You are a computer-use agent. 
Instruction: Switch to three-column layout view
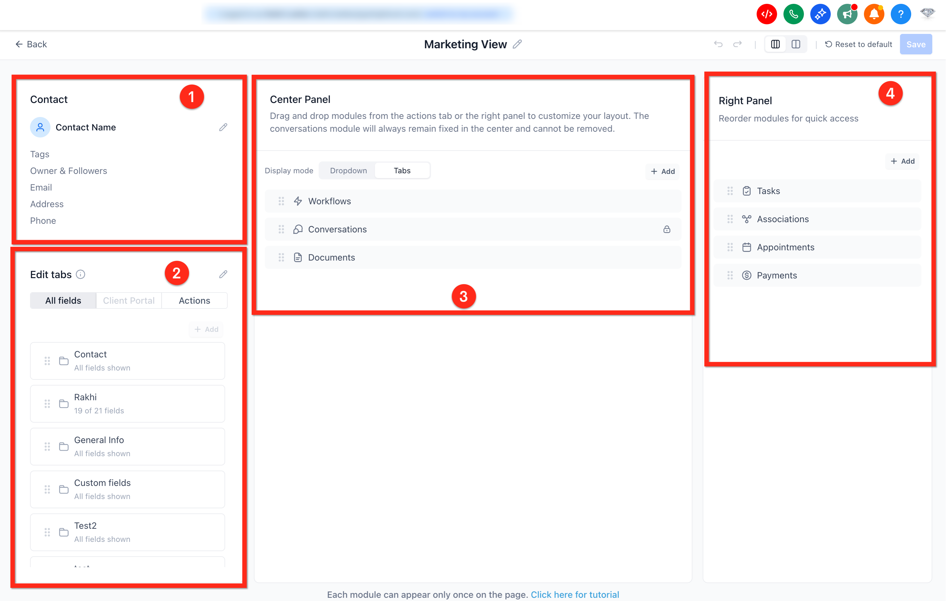775,44
